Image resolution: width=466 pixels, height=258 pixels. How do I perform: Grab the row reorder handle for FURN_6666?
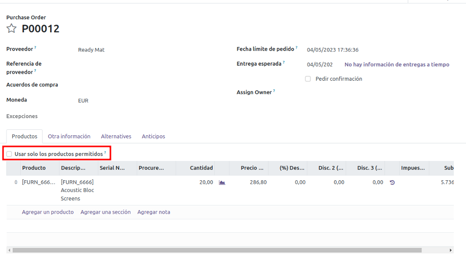pos(16,182)
